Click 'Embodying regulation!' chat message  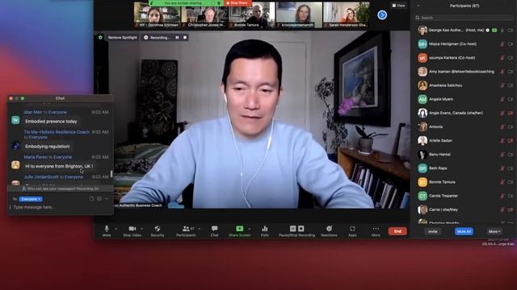pyautogui.click(x=48, y=147)
